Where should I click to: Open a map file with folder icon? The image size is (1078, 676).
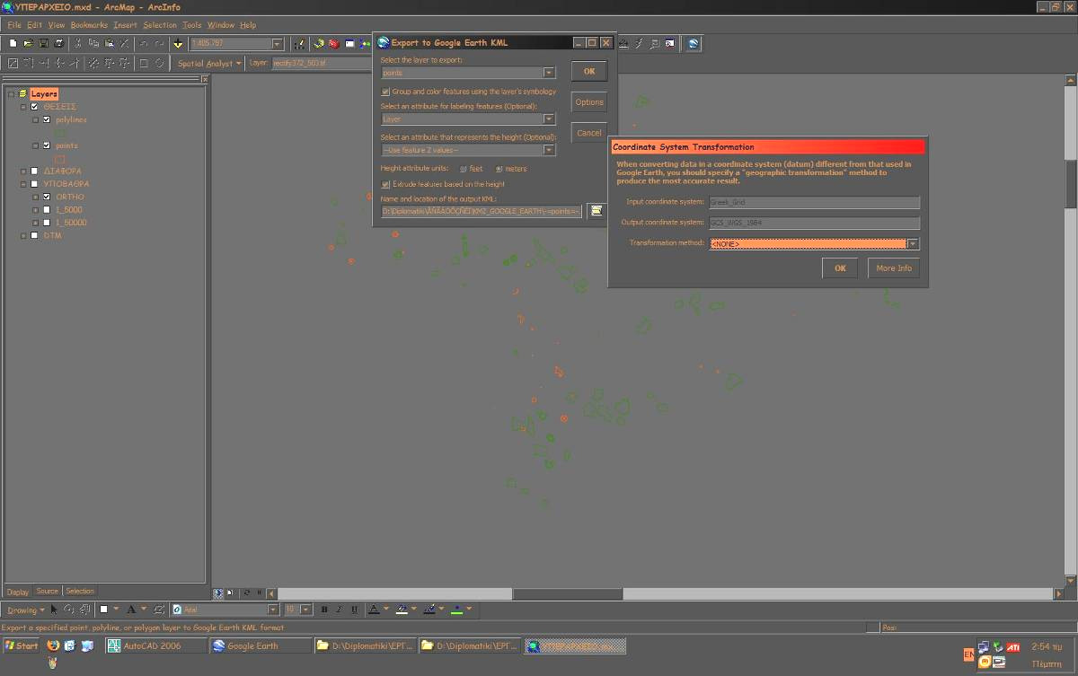coord(29,43)
